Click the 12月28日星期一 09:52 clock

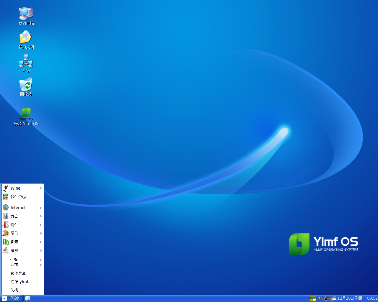click(x=357, y=298)
